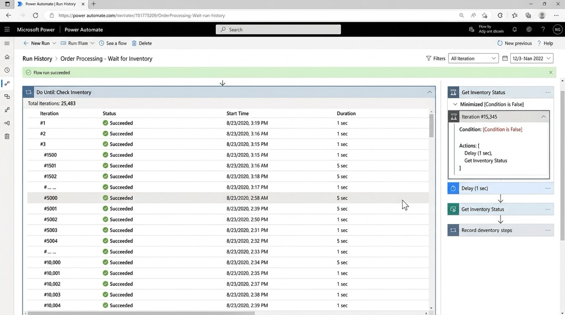Expand the Minimized condition chevron
The width and height of the screenshot is (565, 315).
tap(455, 105)
